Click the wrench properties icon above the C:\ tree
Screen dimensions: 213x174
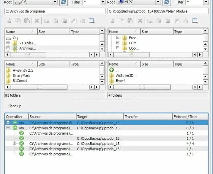74,21
